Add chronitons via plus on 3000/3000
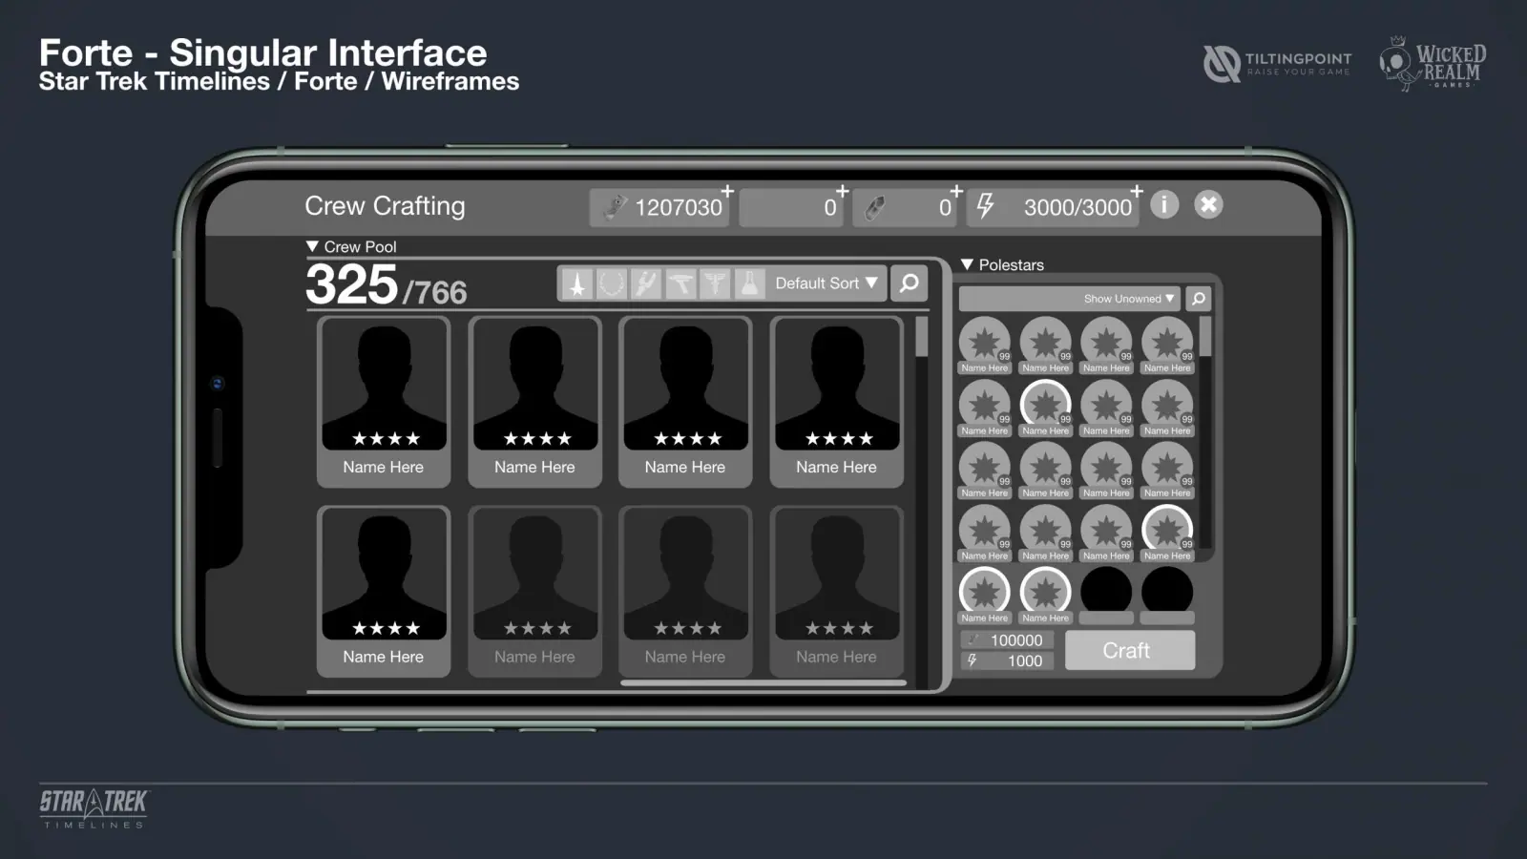This screenshot has width=1527, height=859. point(1137,191)
